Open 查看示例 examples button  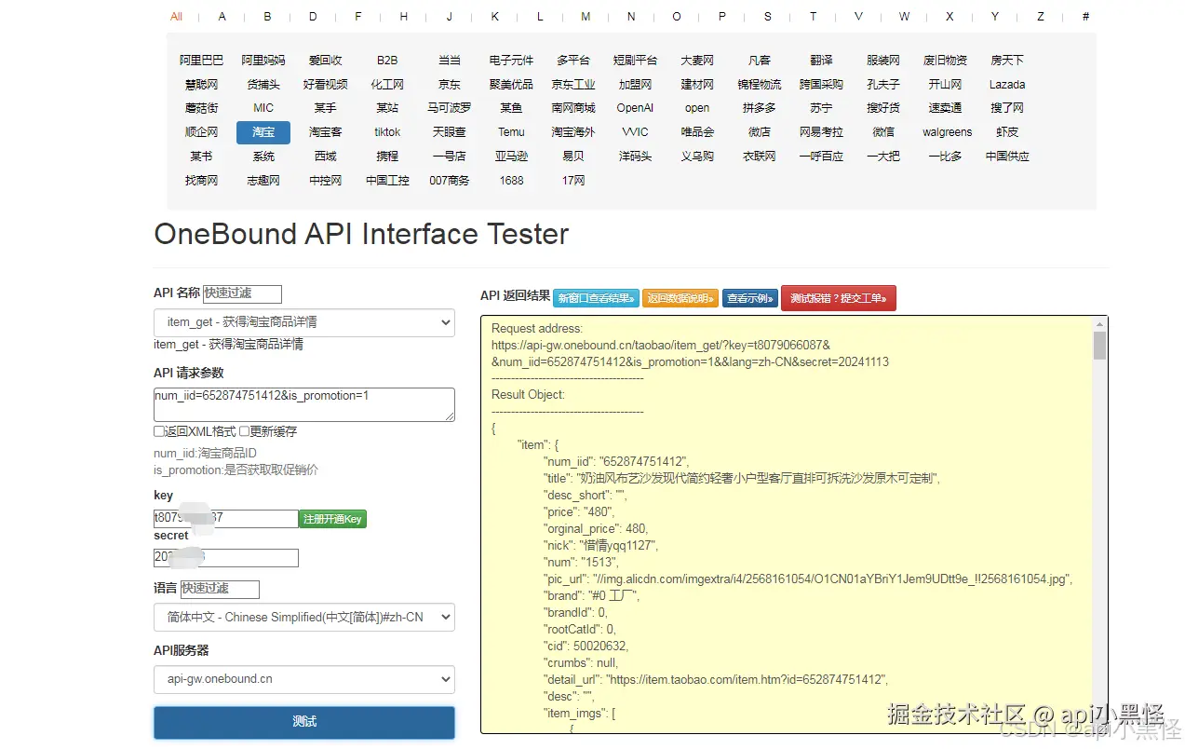click(750, 299)
